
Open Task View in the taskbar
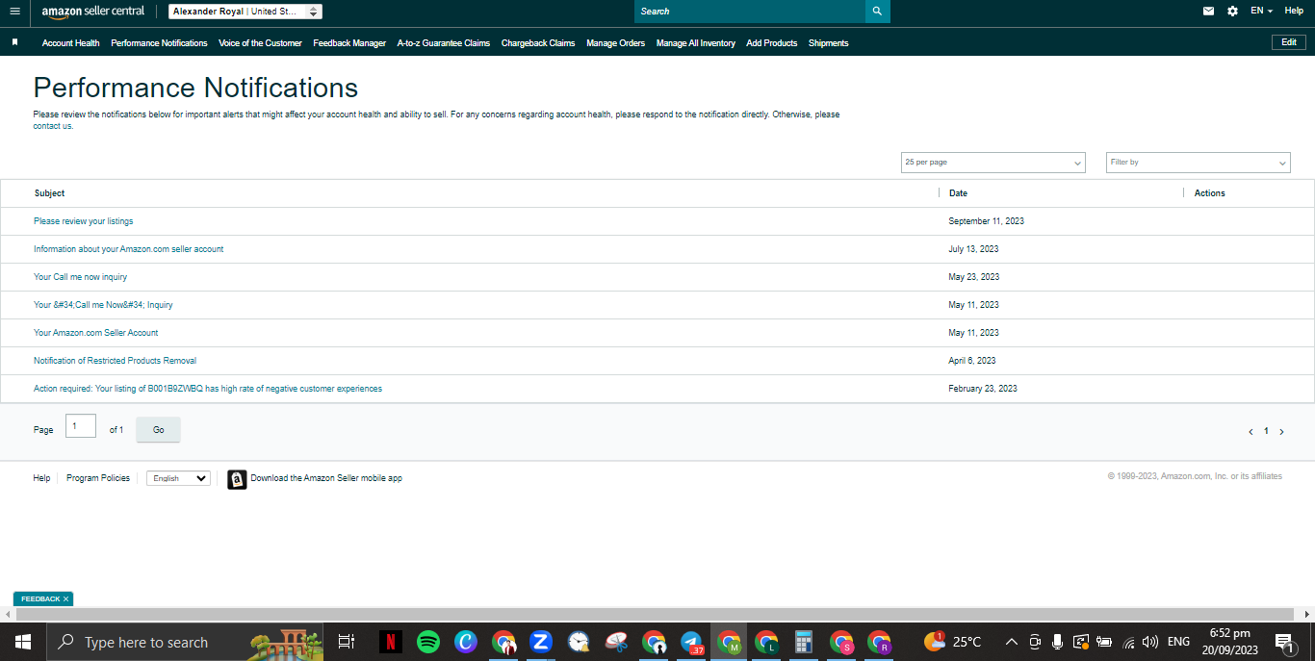tap(347, 642)
